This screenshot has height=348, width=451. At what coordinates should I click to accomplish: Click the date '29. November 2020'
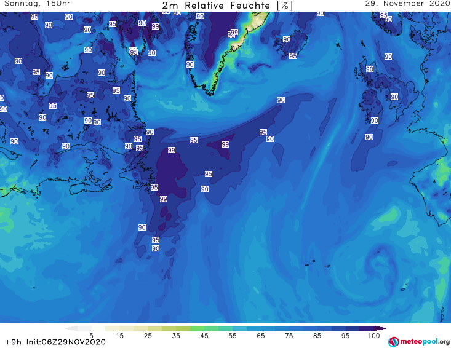pos(407,4)
